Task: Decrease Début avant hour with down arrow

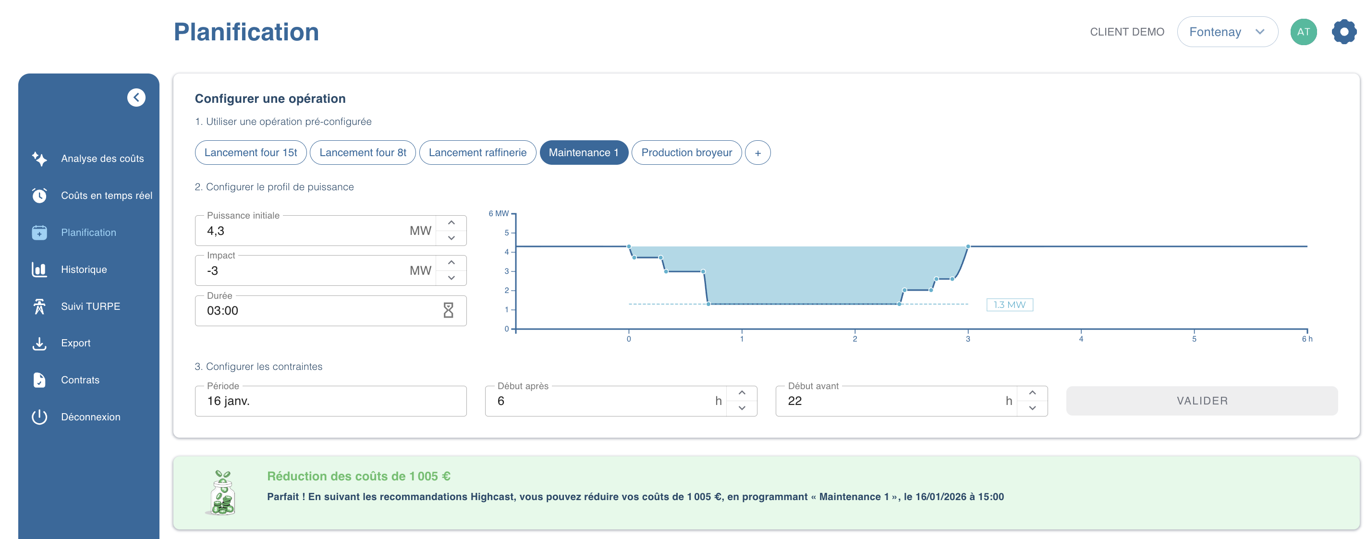Action: [x=1032, y=408]
